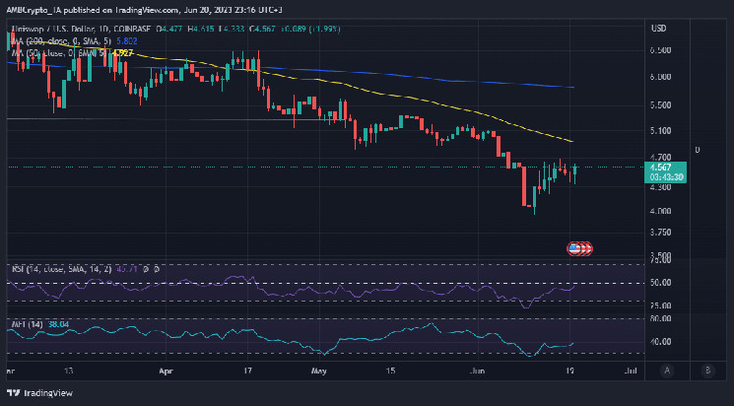Click the Jul date axis label
Viewport: 734px width, 406px height.
coord(631,372)
